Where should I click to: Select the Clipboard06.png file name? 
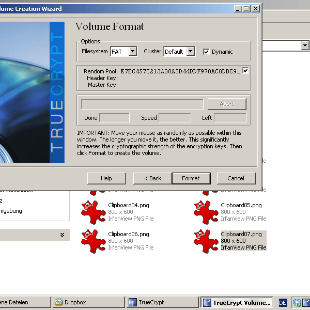click(129, 234)
